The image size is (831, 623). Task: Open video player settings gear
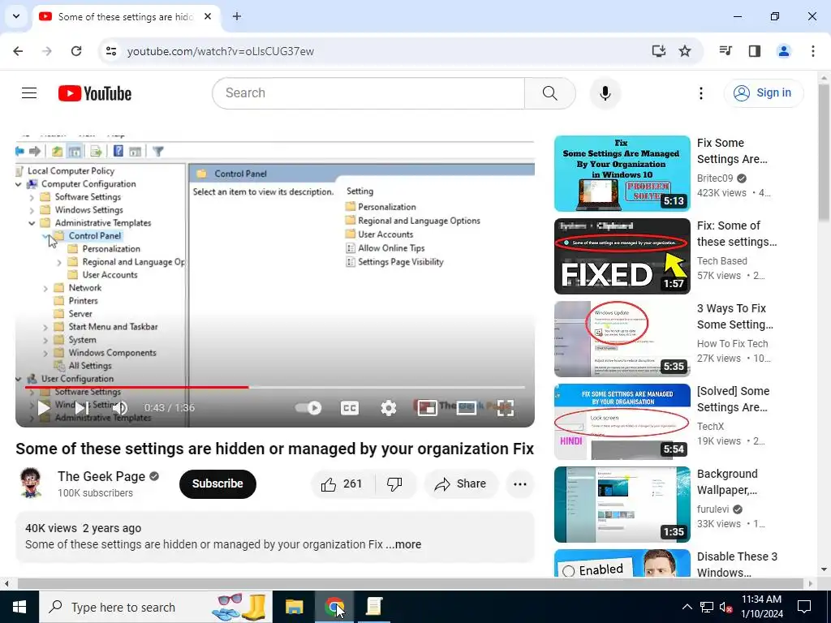[389, 408]
